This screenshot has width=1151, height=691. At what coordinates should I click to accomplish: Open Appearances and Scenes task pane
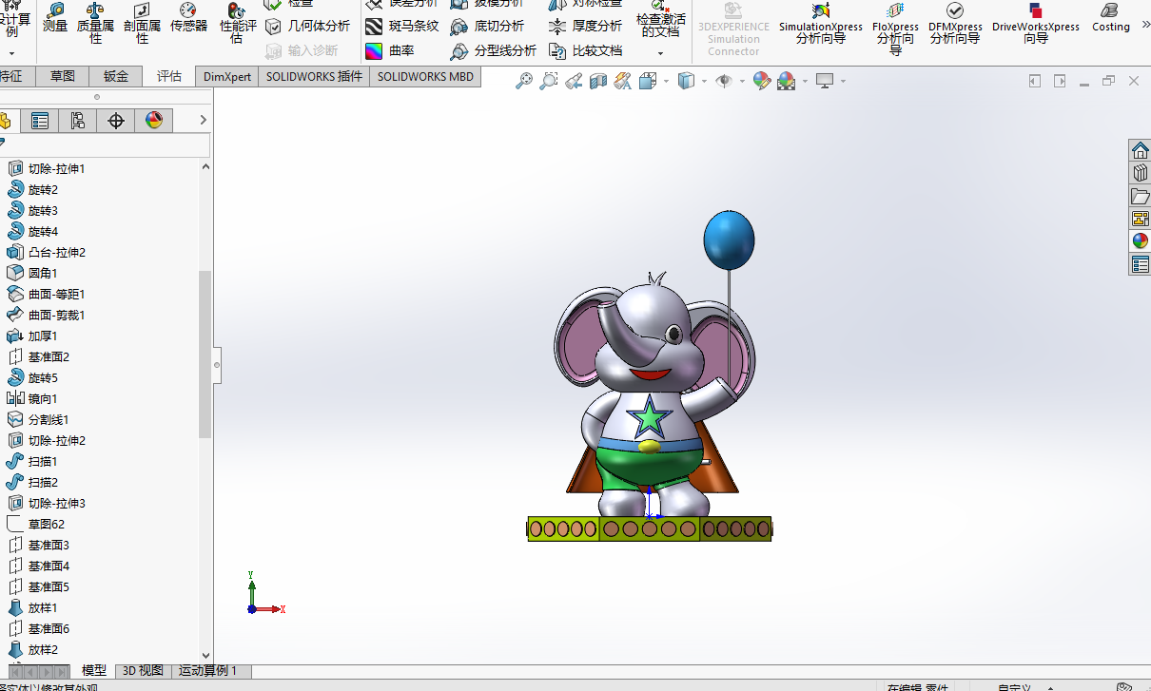(x=1140, y=241)
